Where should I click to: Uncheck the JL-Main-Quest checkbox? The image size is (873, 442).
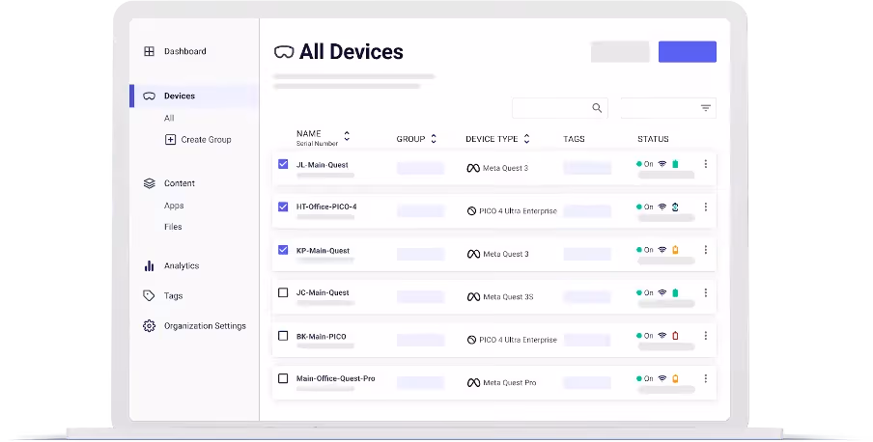click(283, 164)
